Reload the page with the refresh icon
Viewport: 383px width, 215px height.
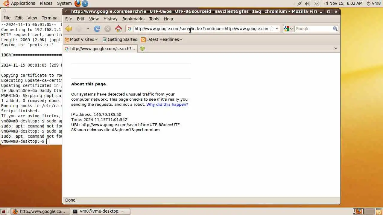[97, 29]
